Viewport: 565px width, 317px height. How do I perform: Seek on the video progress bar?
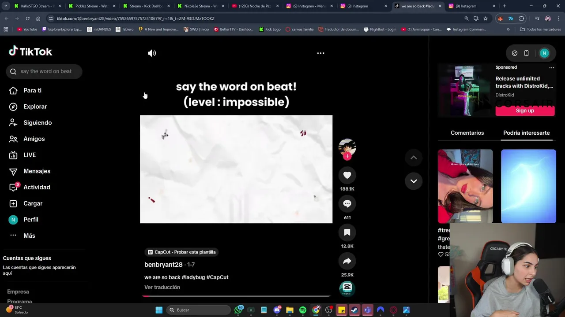click(x=236, y=296)
